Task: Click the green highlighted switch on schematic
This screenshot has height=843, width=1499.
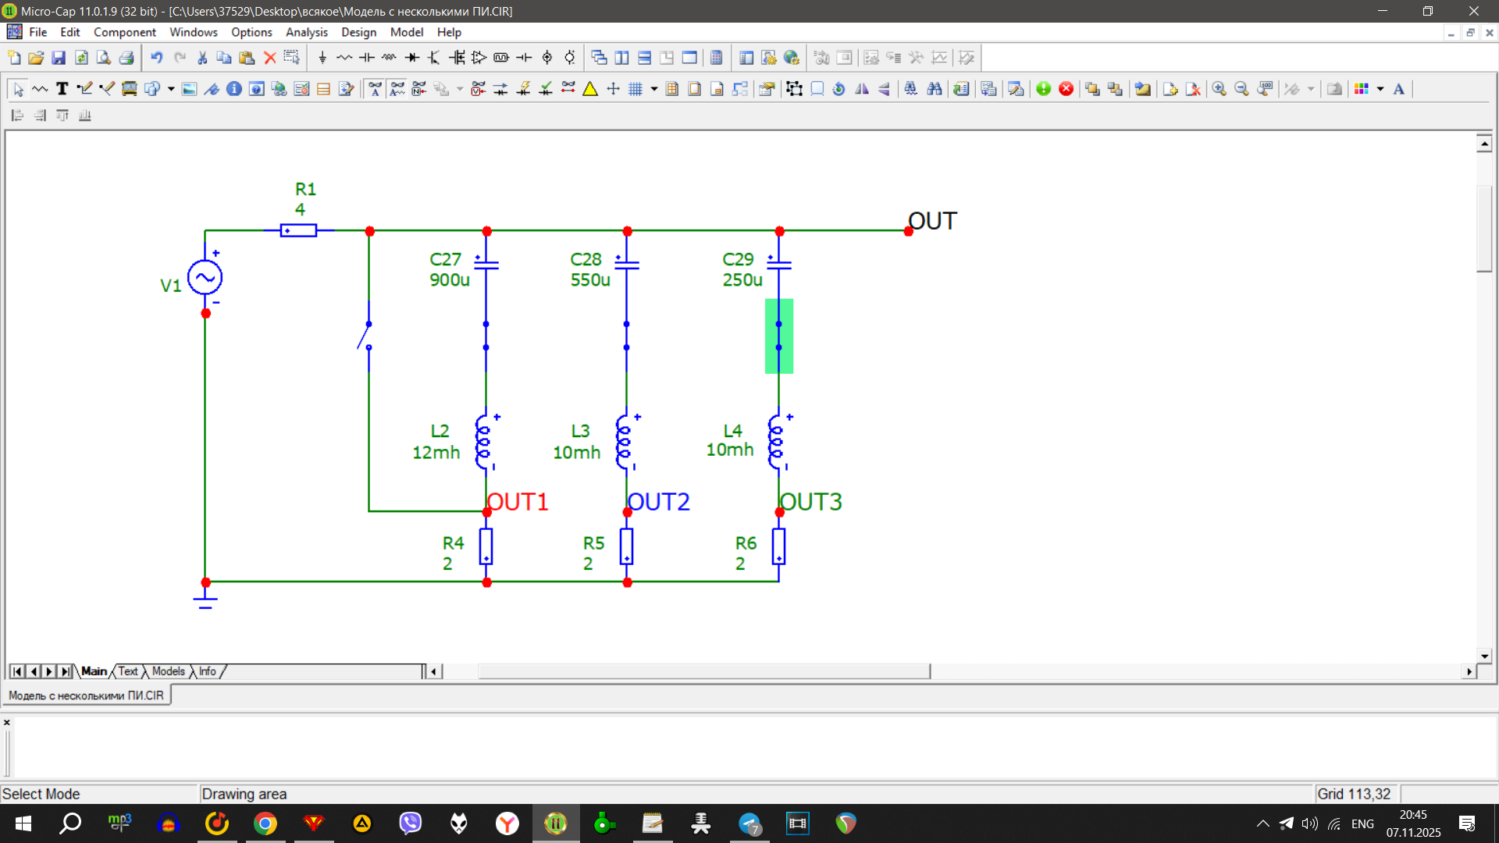Action: click(778, 336)
